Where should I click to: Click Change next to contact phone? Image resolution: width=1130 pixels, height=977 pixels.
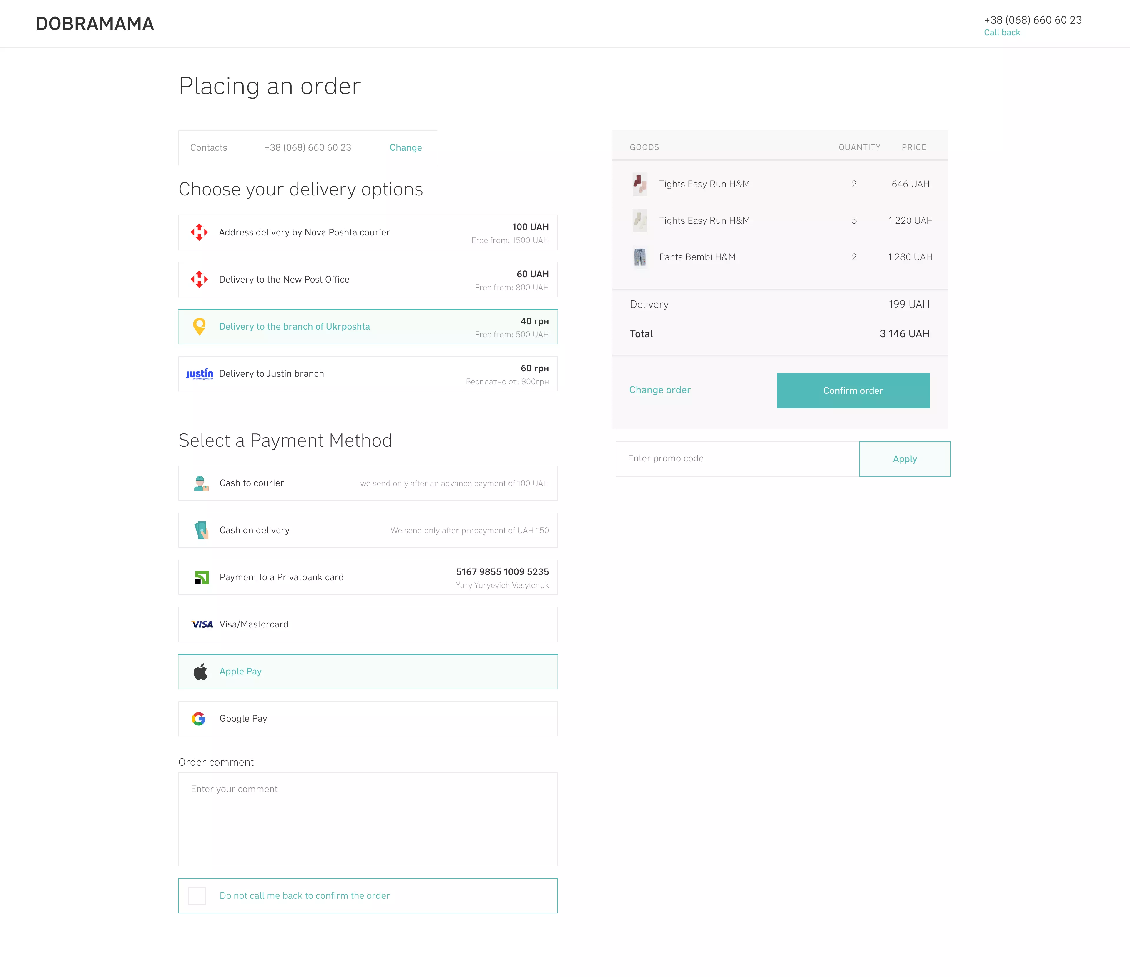click(405, 148)
